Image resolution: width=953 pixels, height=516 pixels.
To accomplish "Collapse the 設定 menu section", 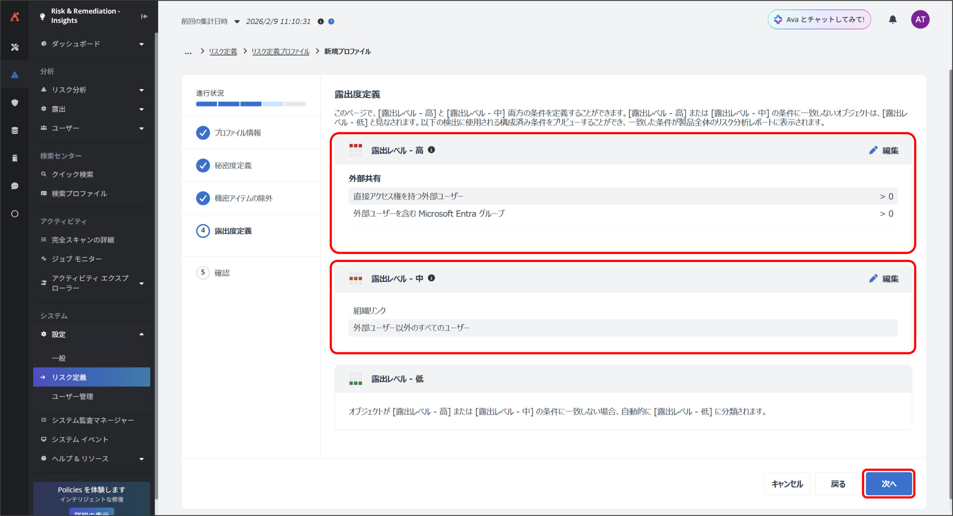I will [141, 334].
